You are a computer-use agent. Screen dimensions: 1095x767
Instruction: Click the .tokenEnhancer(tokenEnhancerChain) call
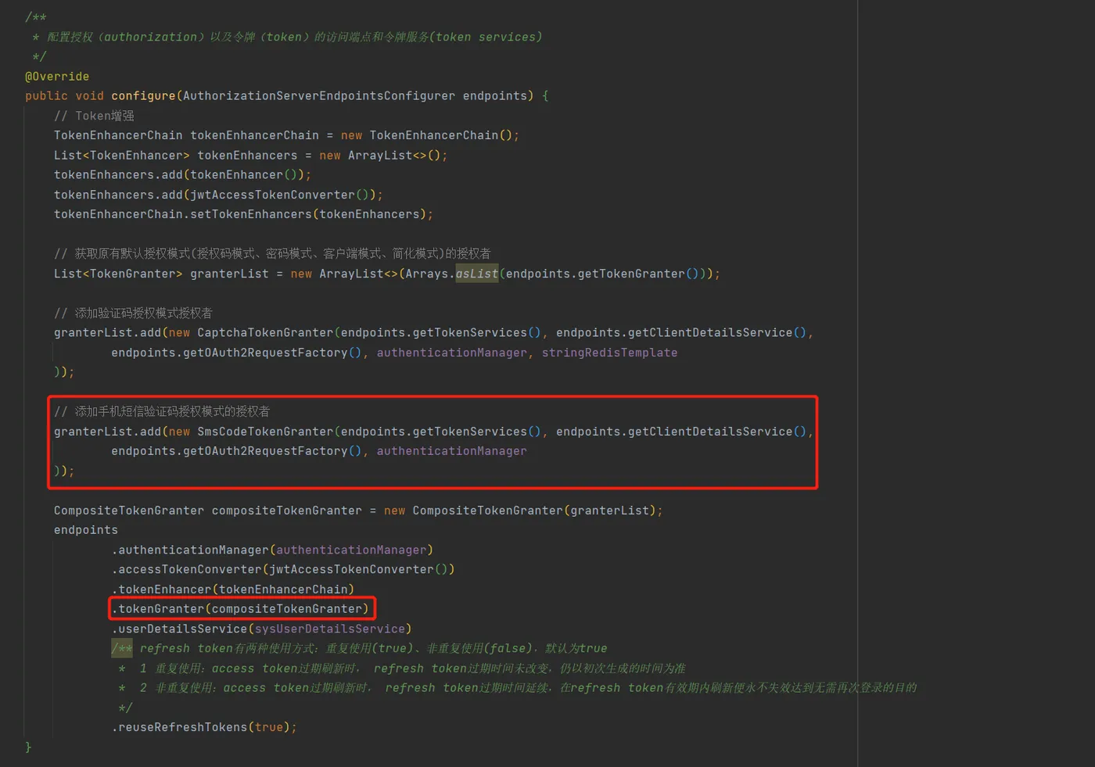pos(233,590)
